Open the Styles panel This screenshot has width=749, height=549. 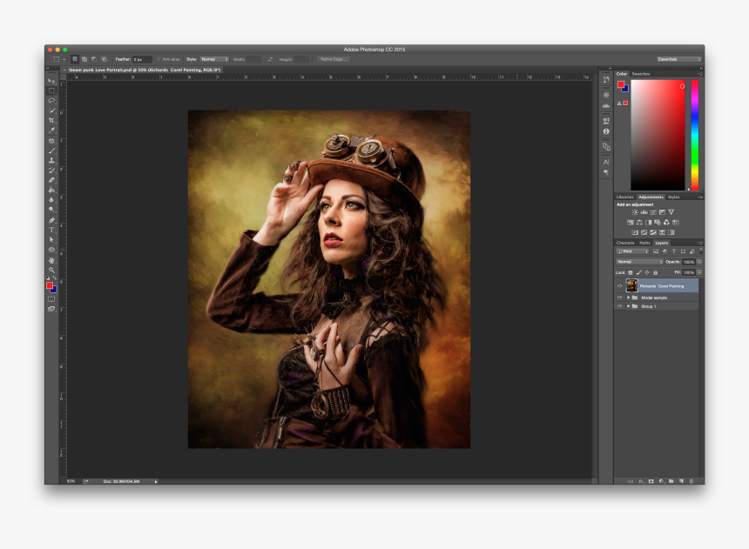click(673, 196)
